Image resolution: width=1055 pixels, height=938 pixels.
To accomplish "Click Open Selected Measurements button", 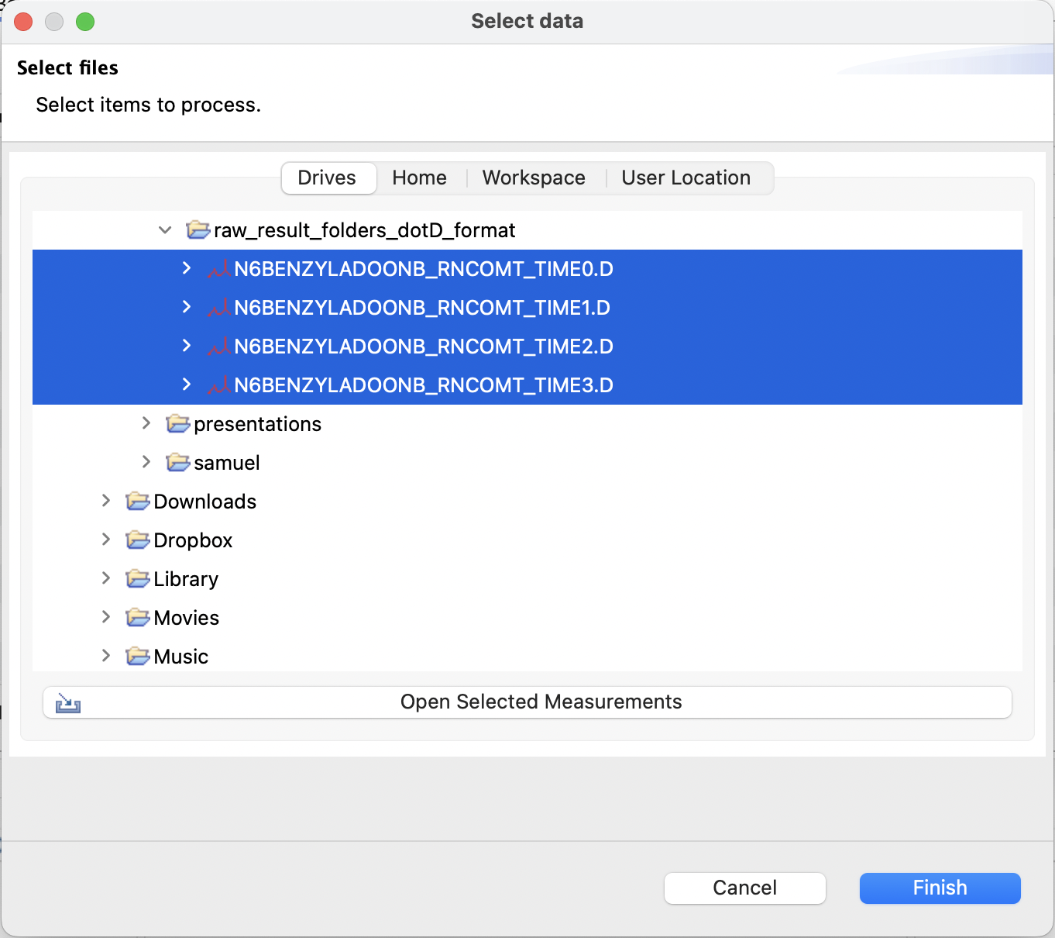I will click(527, 702).
